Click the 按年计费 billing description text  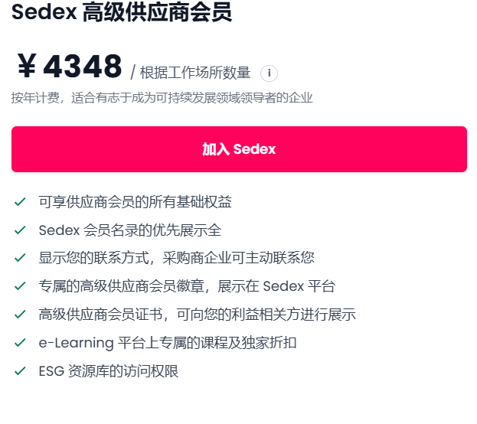coord(162,98)
